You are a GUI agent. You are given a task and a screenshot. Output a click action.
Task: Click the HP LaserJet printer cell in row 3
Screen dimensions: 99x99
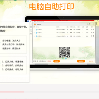pyautogui.click(x=61, y=36)
